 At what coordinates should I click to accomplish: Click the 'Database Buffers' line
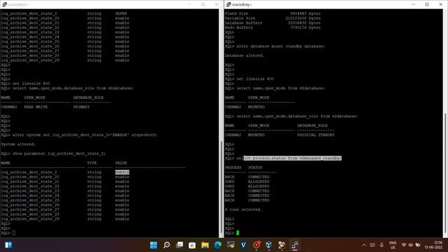(272, 23)
